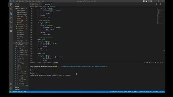
Task: Maximize the panel with chevron-up icon
Action: (160, 63)
